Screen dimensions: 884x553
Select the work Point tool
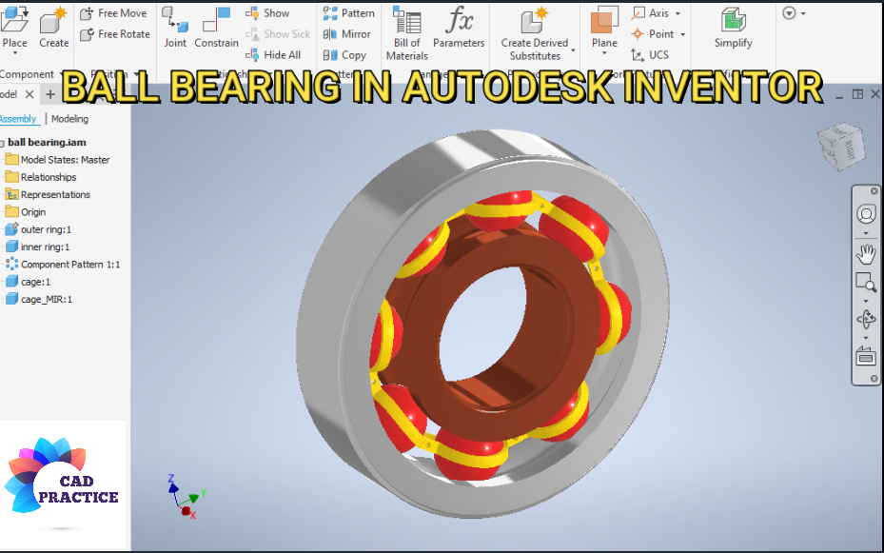[652, 34]
